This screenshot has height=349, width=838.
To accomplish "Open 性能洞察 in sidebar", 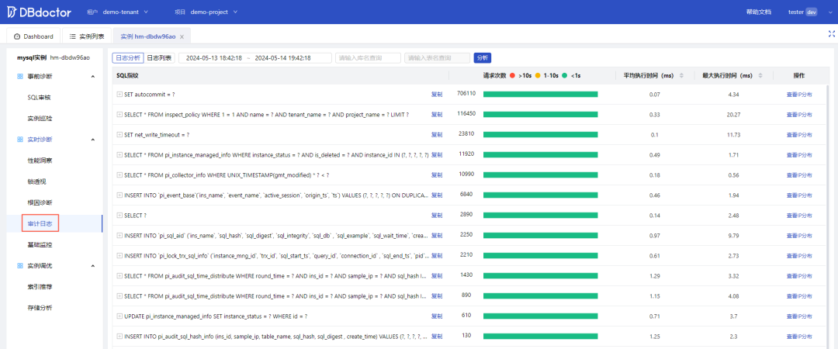I will click(x=40, y=161).
